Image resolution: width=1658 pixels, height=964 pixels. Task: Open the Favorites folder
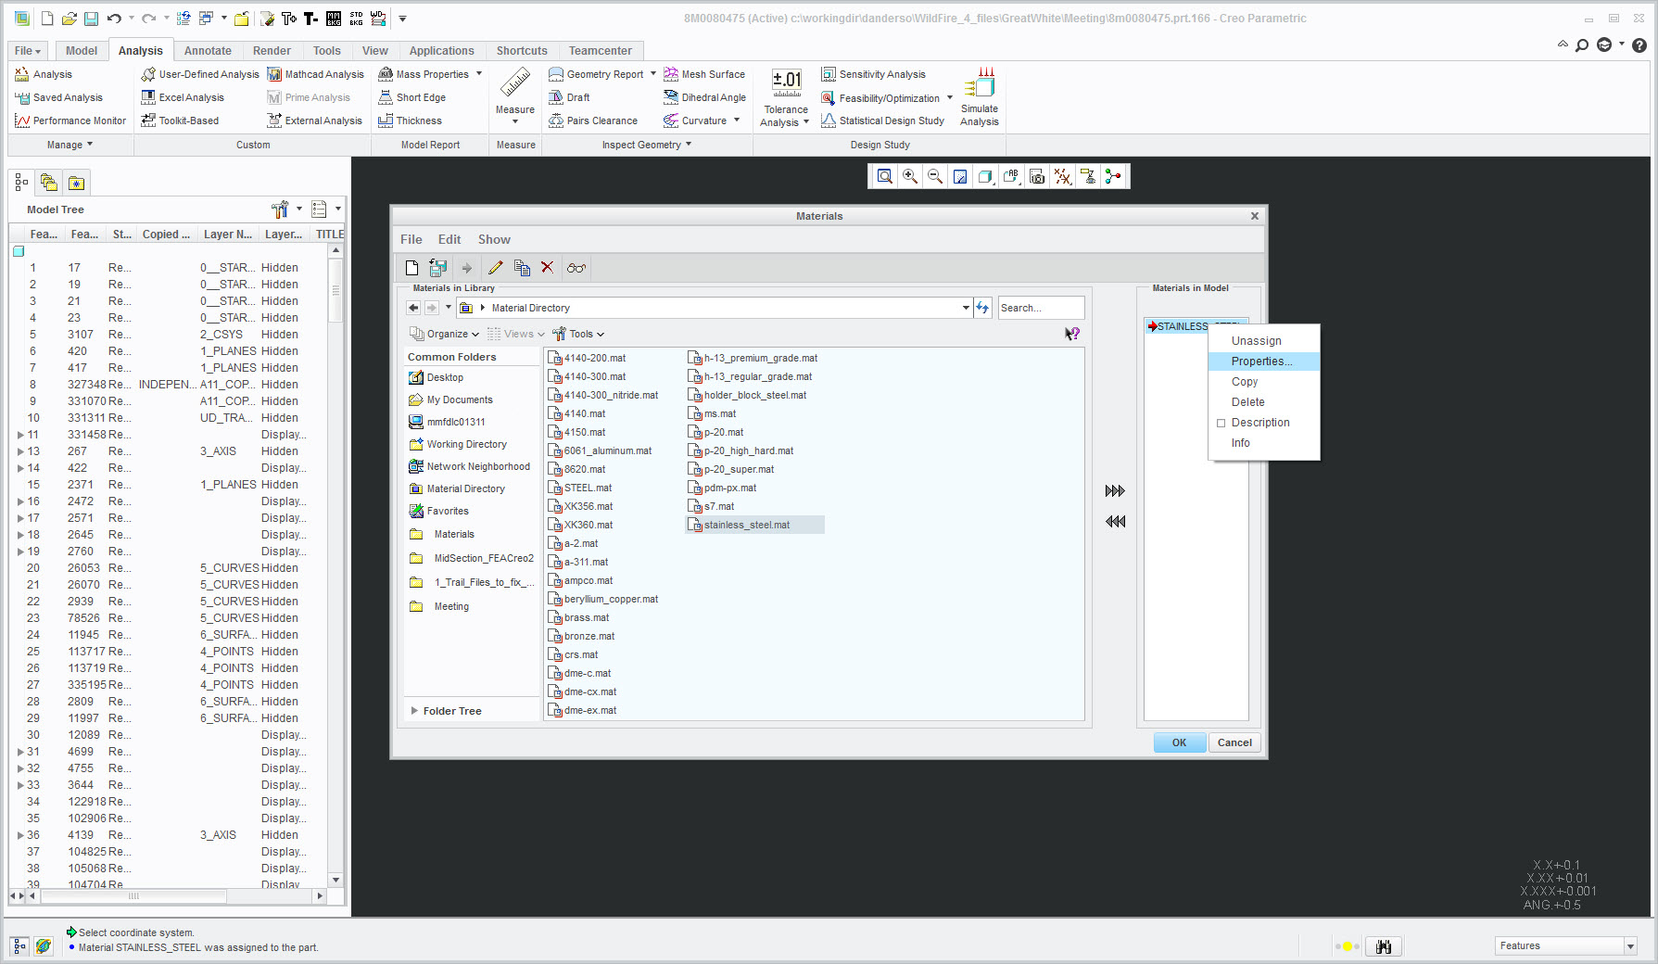tap(438, 511)
